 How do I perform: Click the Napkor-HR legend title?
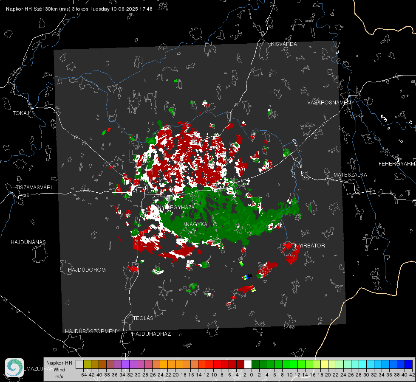pos(59,363)
